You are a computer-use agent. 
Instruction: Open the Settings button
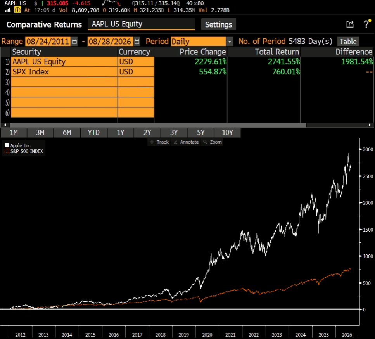218,24
